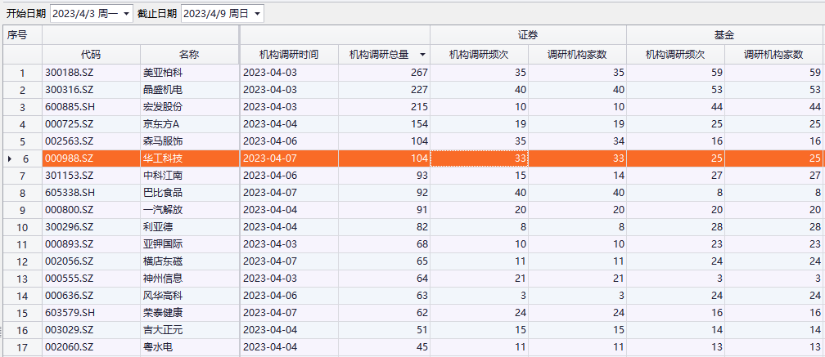Click the sort arrow on 机构调研总量 column
Screen dimensions: 825x357
[x=422, y=55]
